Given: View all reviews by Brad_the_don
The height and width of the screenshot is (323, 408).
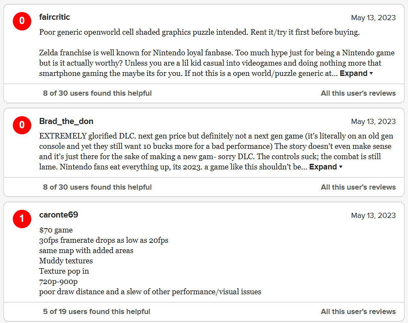Looking at the screenshot, I should 358,187.
